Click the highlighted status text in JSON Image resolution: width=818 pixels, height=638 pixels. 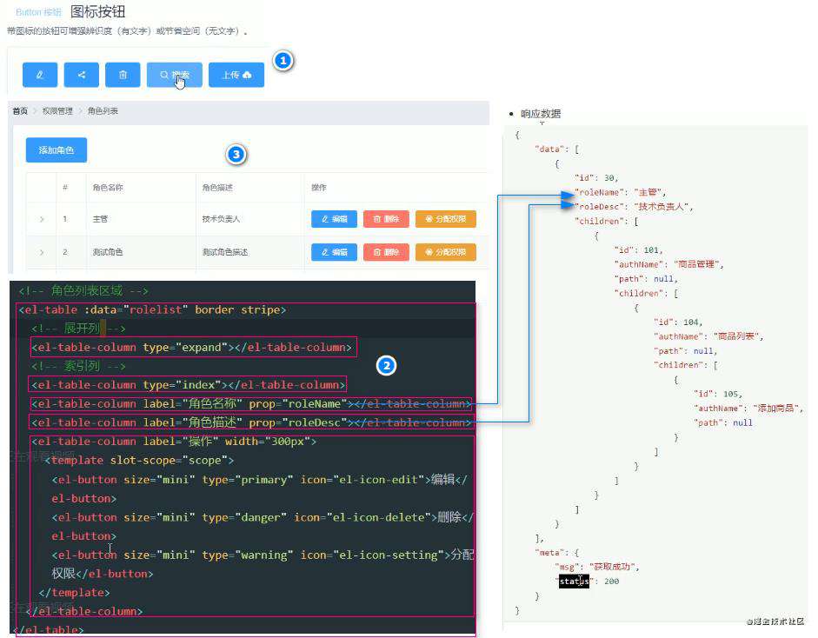pyautogui.click(x=574, y=582)
